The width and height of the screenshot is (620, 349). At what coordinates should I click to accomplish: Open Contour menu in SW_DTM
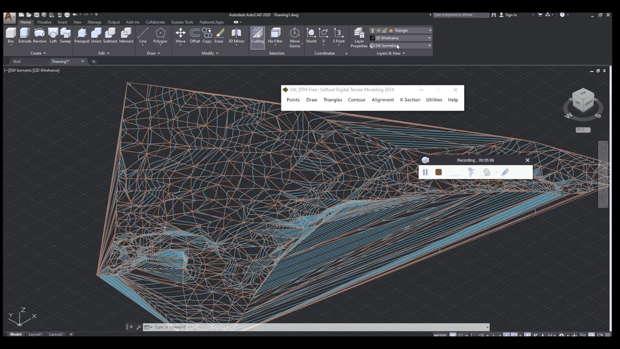(x=356, y=100)
